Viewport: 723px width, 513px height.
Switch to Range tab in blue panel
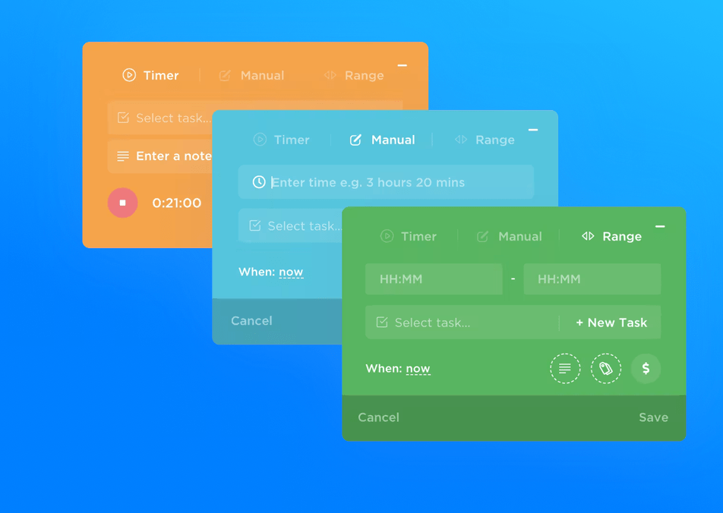485,140
